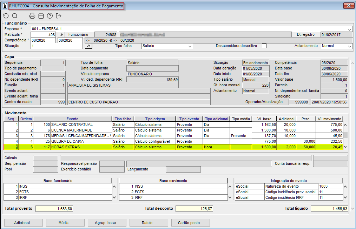Click the printer icon in toolbar

32,16
